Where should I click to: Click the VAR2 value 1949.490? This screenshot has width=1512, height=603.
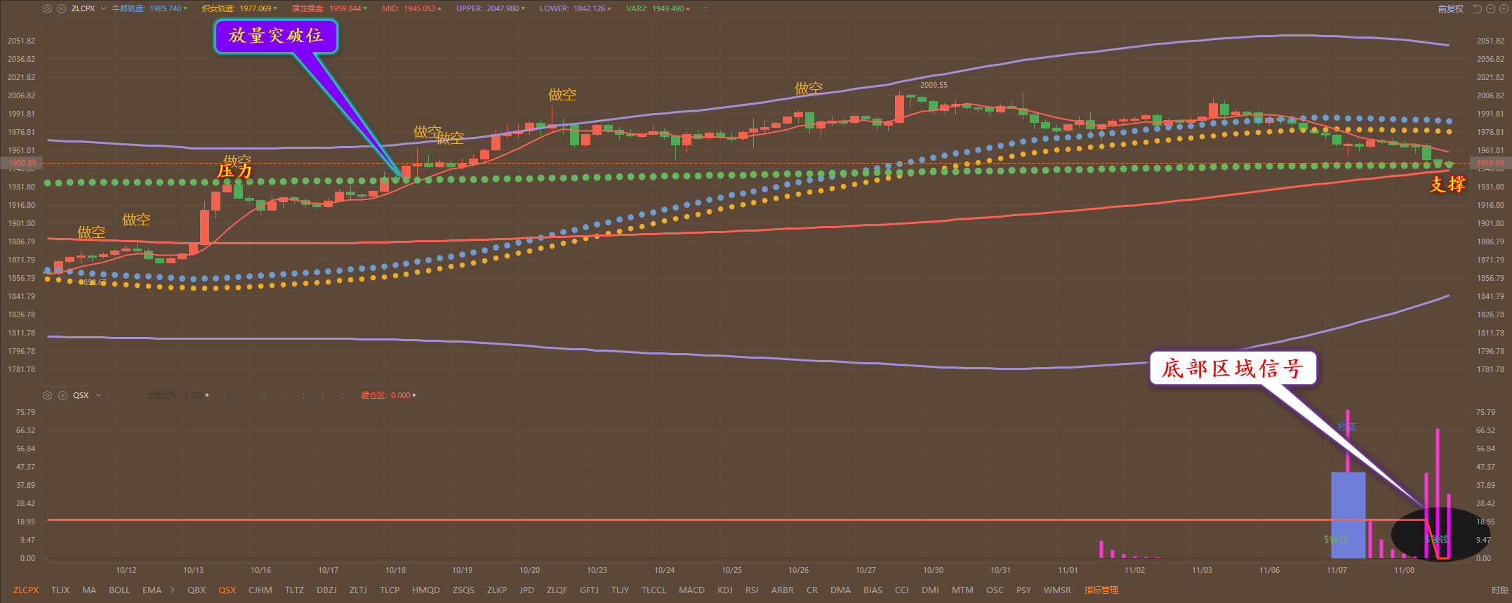coord(668,8)
